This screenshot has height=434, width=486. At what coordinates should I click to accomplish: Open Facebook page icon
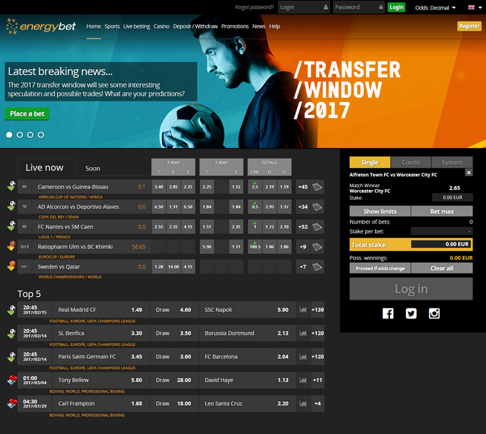[x=388, y=313]
